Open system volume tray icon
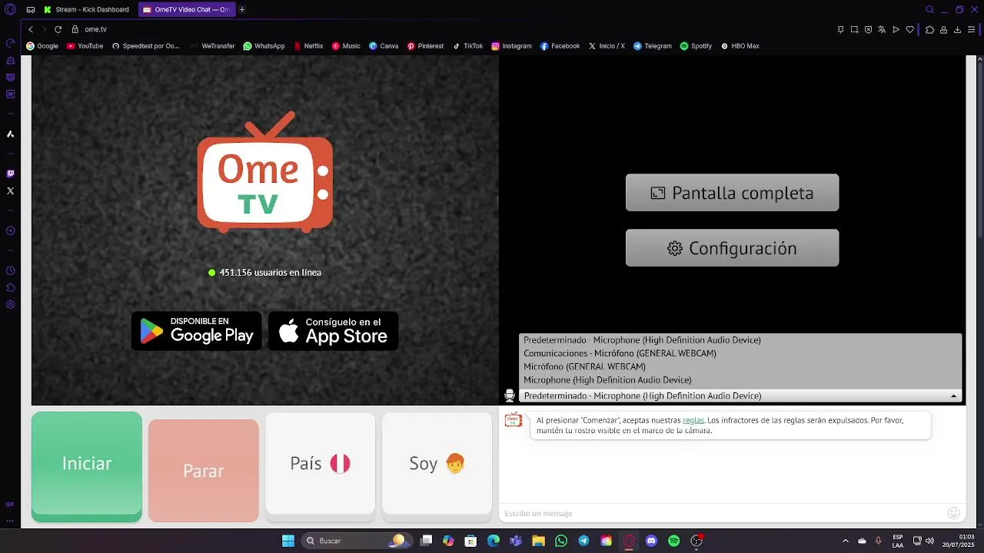The height and width of the screenshot is (553, 984). [x=929, y=541]
